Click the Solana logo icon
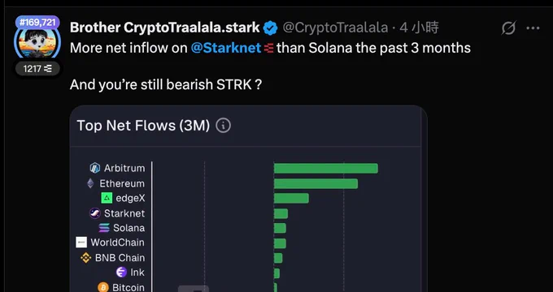The height and width of the screenshot is (292, 553). 104,228
